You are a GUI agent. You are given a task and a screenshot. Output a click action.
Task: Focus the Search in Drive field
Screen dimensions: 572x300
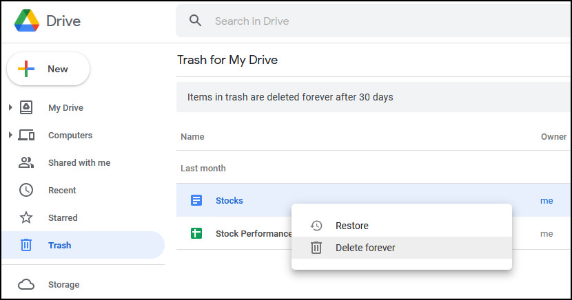374,21
